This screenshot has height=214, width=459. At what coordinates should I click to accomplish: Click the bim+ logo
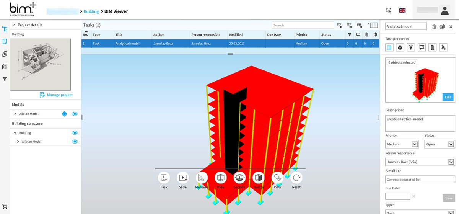(x=23, y=9)
